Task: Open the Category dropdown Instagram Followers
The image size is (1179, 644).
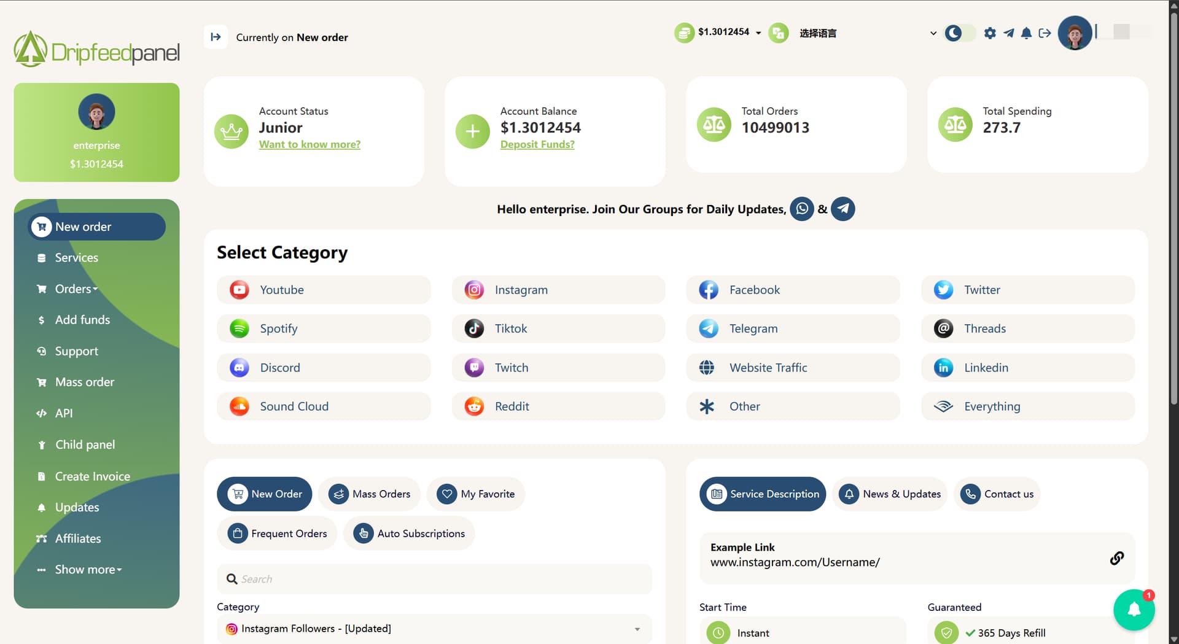Action: coord(434,629)
